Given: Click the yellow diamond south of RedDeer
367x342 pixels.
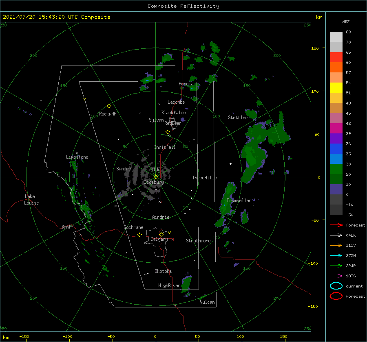Looking at the screenshot, I should click(x=168, y=132).
